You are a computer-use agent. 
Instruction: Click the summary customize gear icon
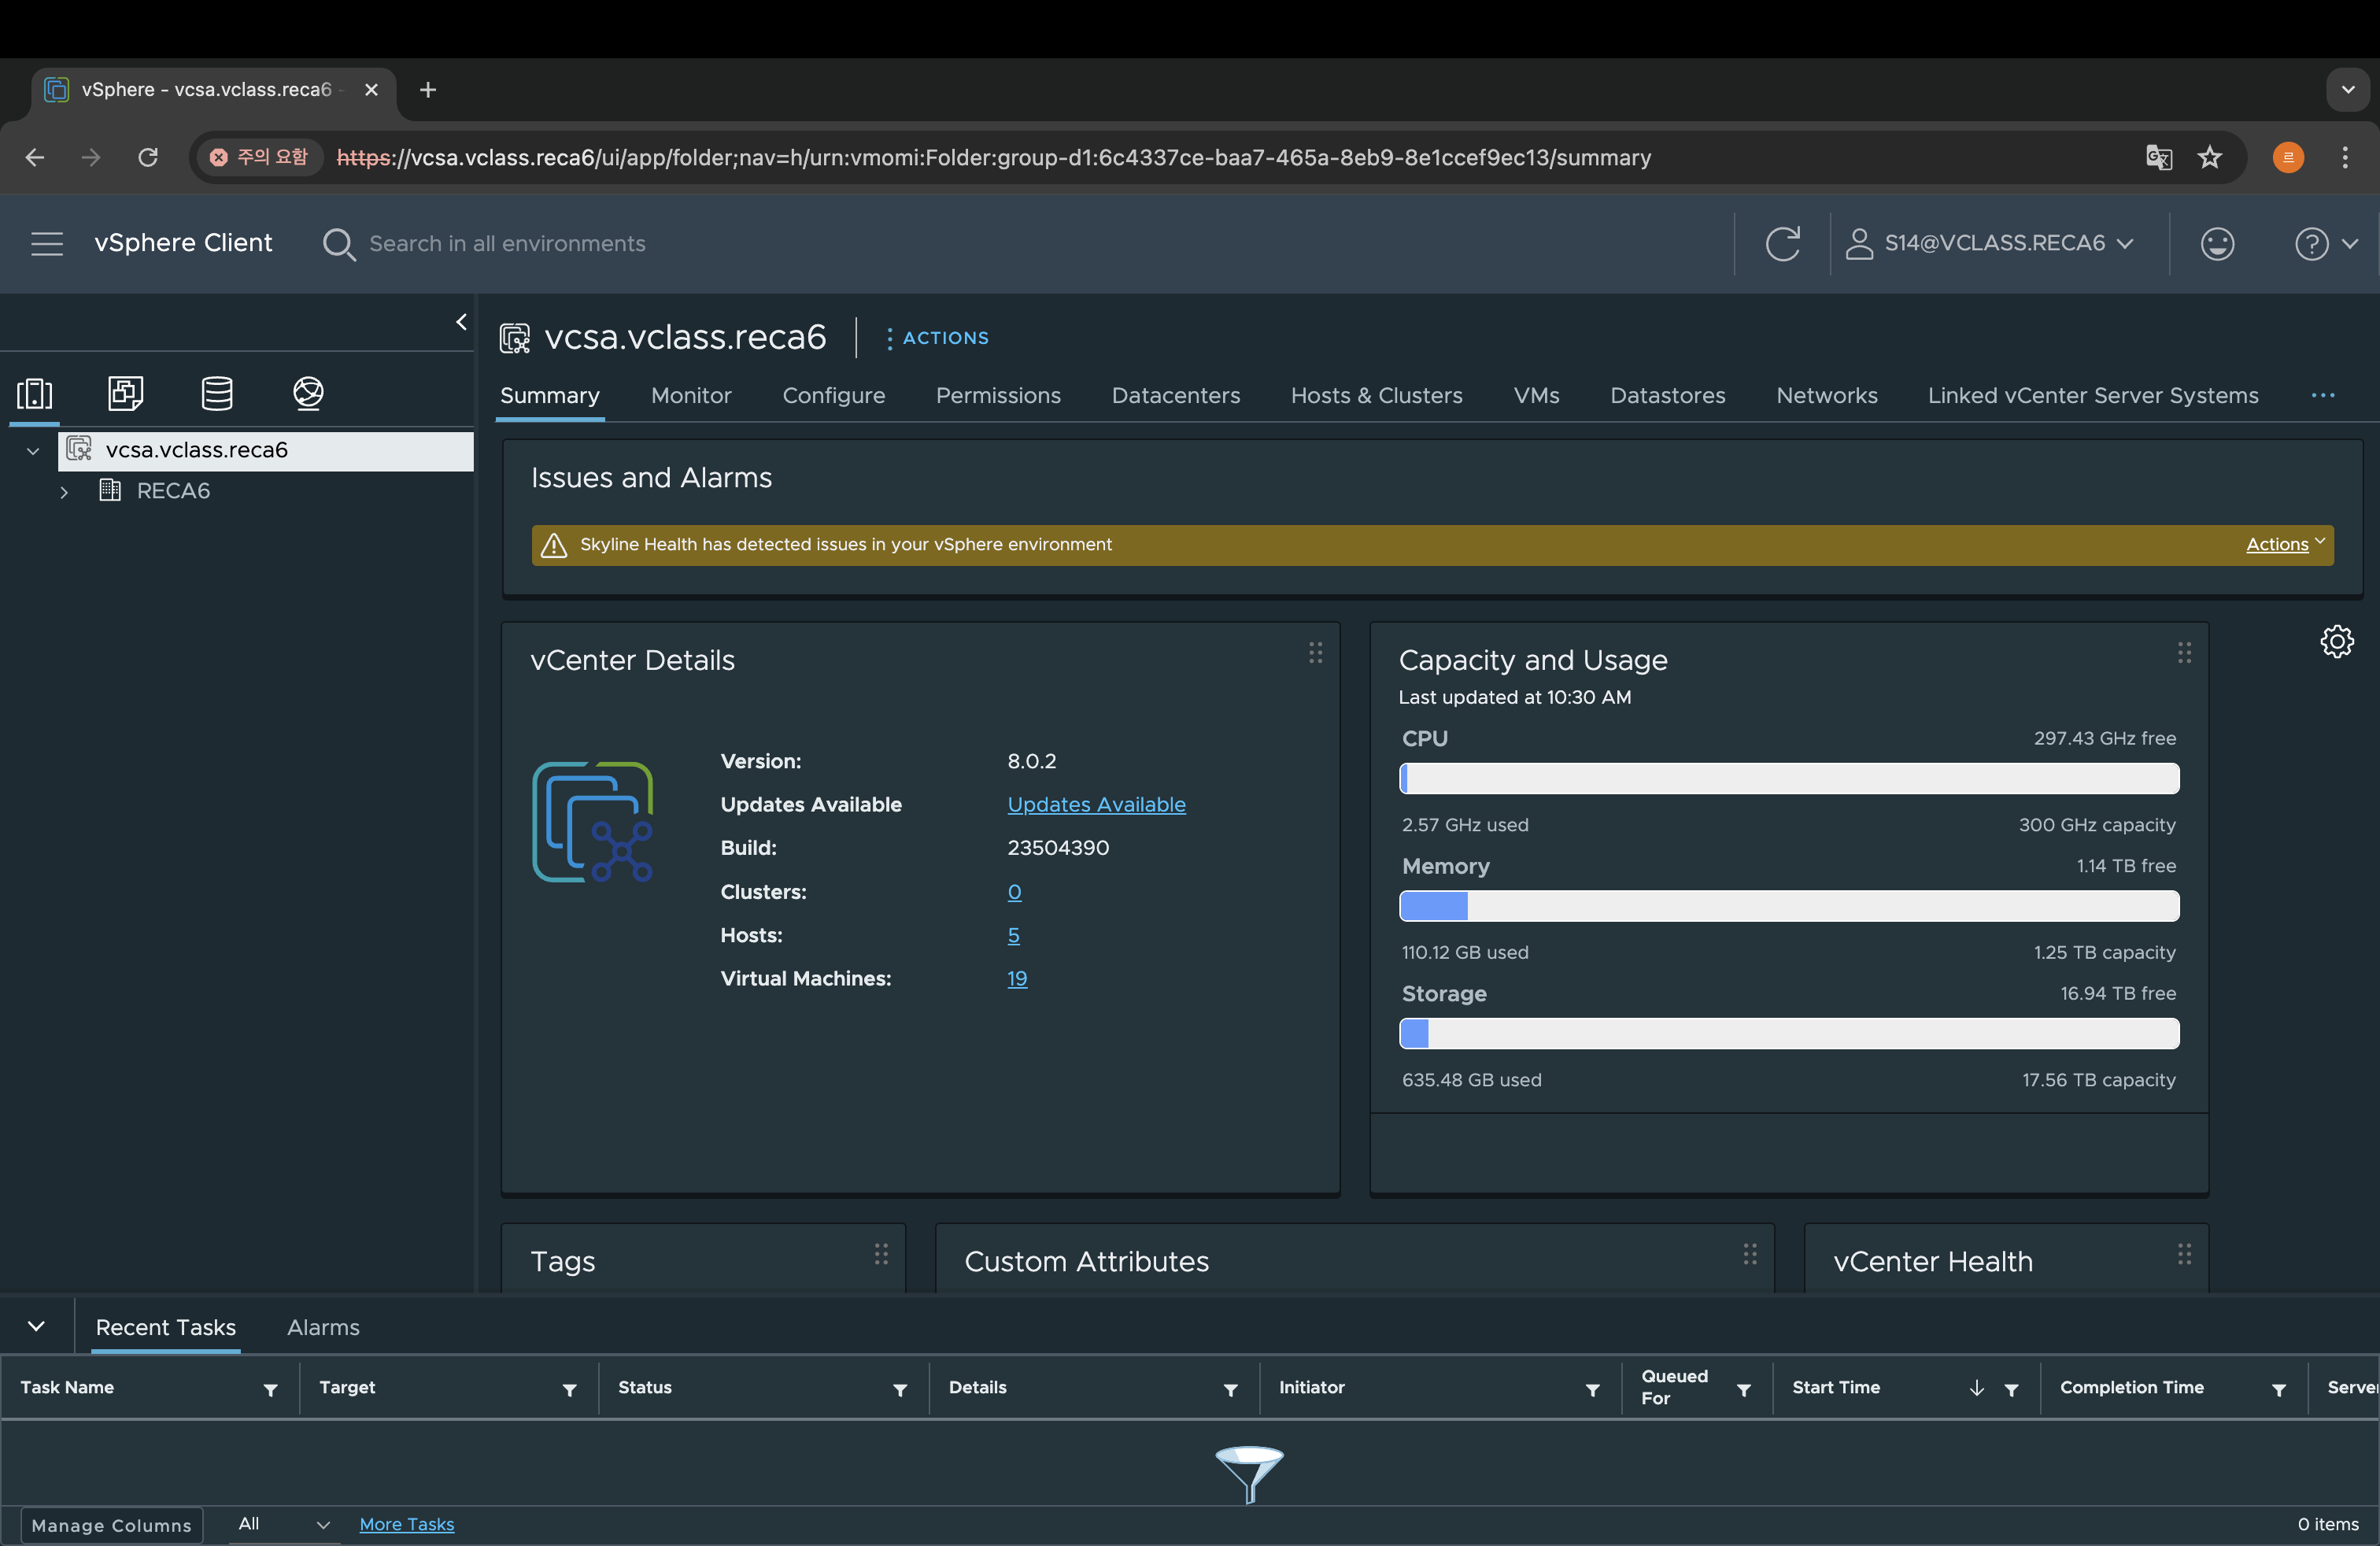(2336, 641)
